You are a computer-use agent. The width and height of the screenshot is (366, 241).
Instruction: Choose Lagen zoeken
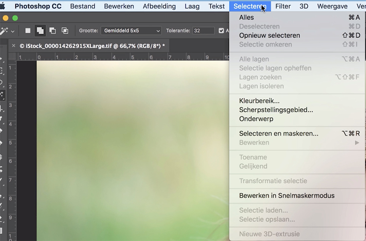point(297,77)
